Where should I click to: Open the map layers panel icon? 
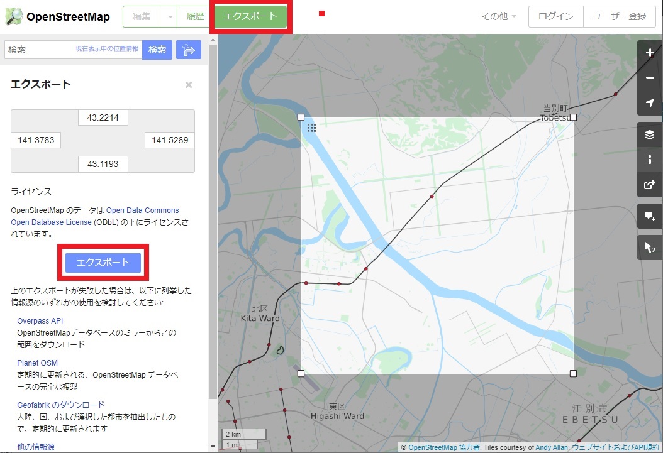point(650,134)
